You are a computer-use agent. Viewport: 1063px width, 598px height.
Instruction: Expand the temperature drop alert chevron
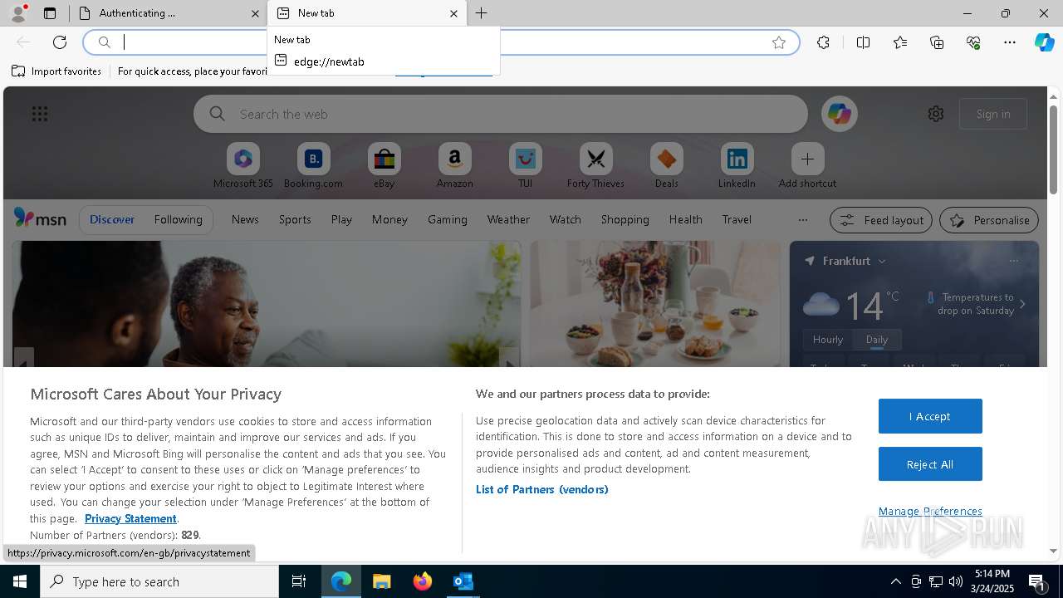[x=1022, y=304]
